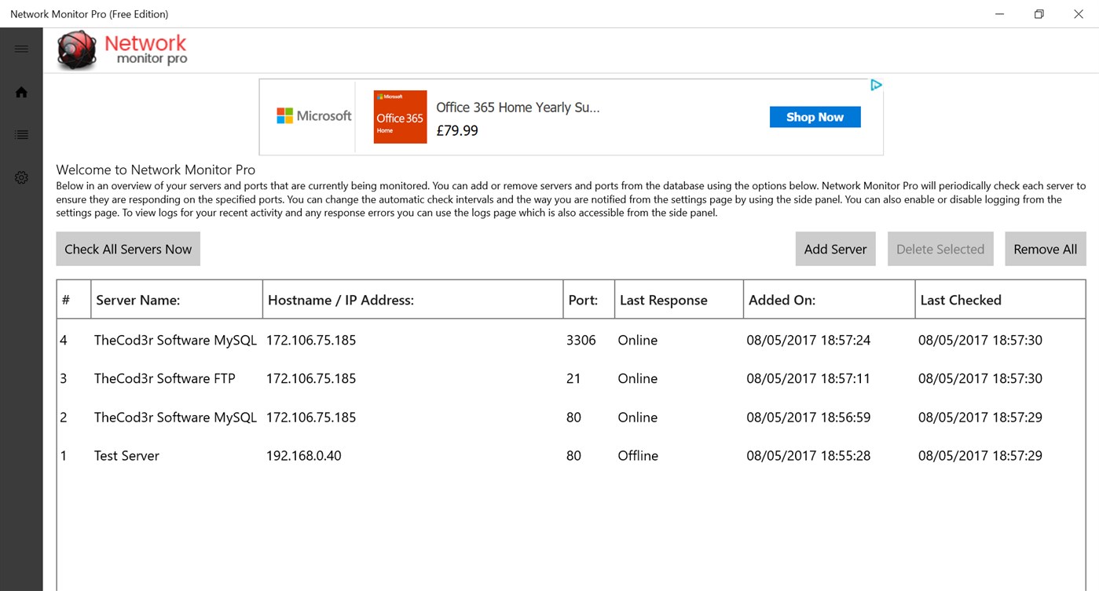Click the Network Monitor Pro logo
Screen dimensions: 1099x591
point(123,50)
